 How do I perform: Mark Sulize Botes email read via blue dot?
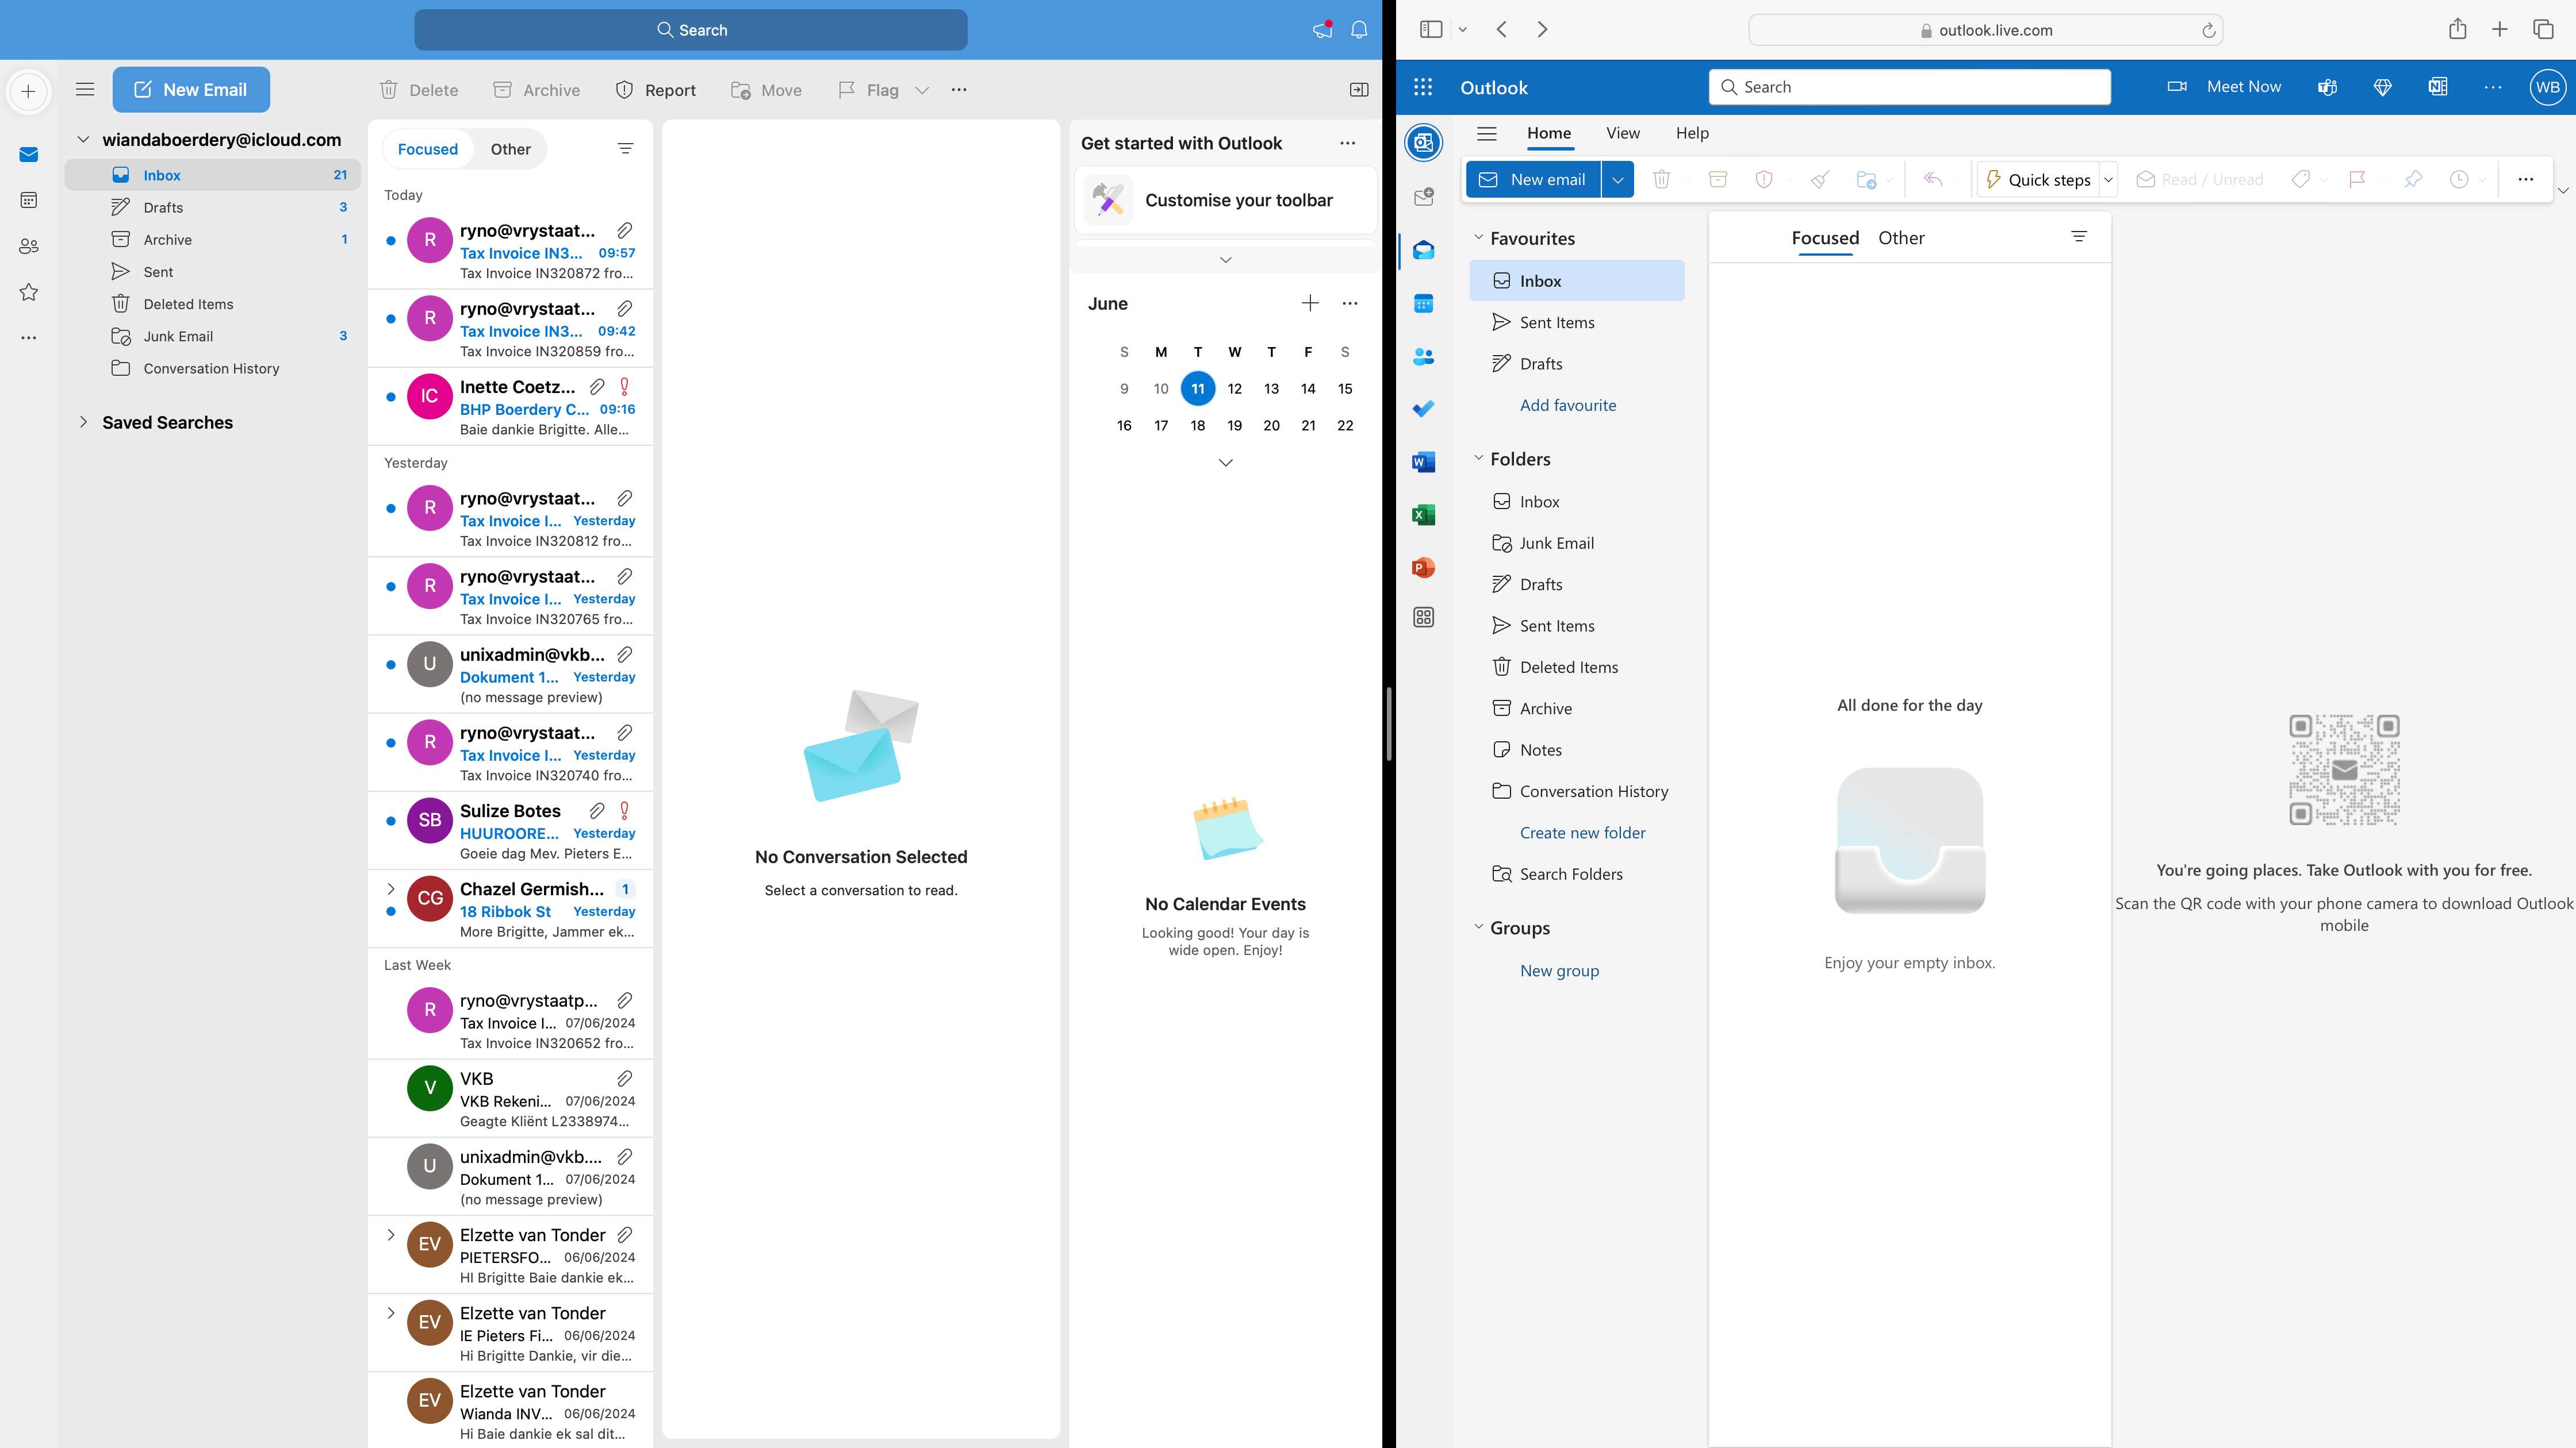391,822
